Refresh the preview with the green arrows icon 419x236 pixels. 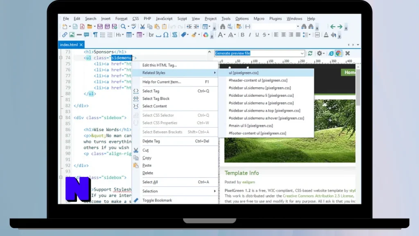click(x=310, y=53)
